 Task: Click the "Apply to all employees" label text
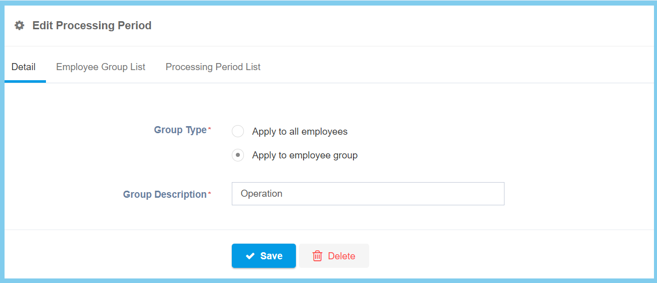(299, 132)
